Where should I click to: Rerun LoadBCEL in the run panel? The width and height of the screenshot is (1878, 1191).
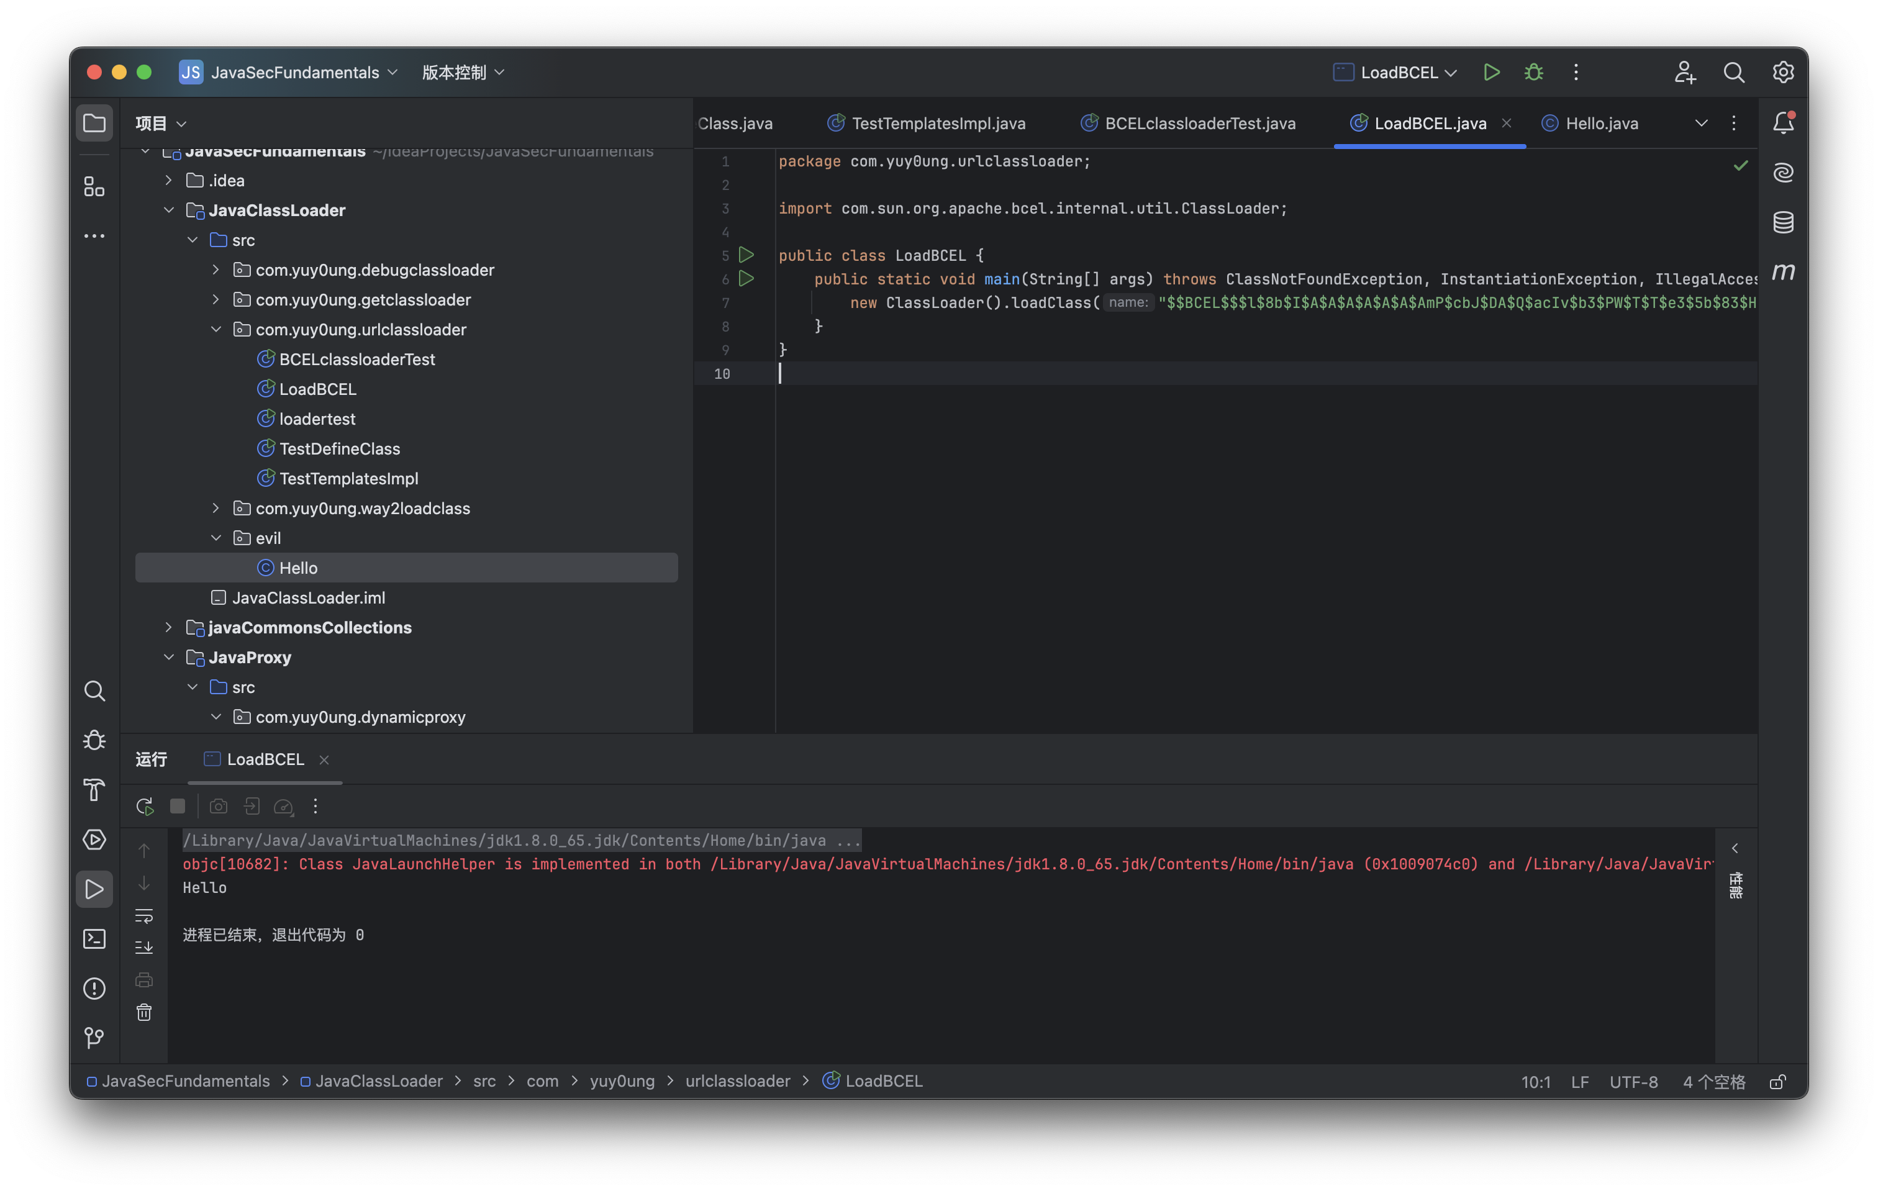tap(144, 807)
